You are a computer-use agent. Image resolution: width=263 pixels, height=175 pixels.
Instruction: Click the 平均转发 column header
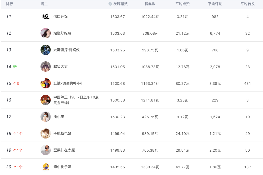(247, 4)
